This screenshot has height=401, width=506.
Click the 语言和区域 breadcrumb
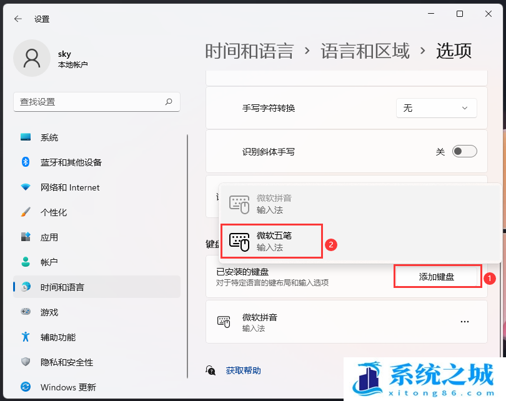[365, 51]
